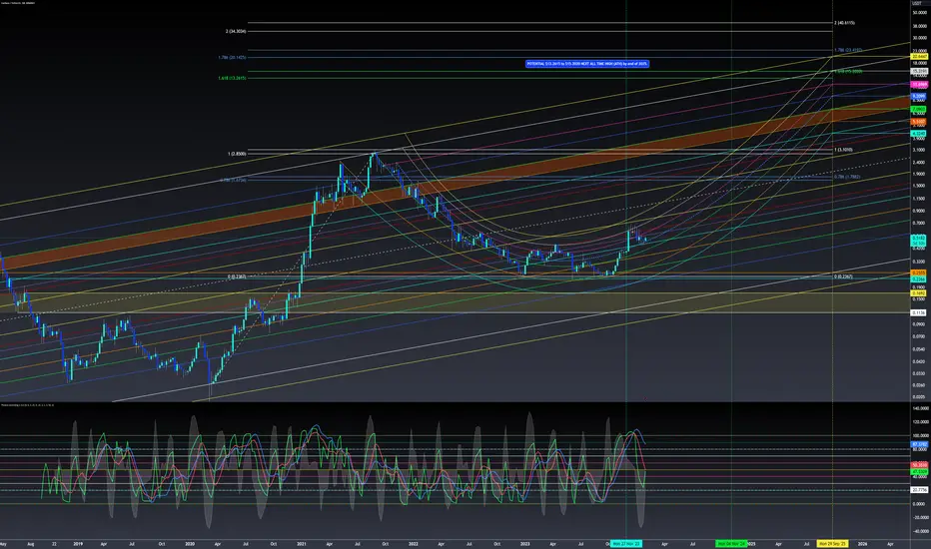Click the 2023 label on time axis
The image size is (931, 549).
click(x=524, y=544)
